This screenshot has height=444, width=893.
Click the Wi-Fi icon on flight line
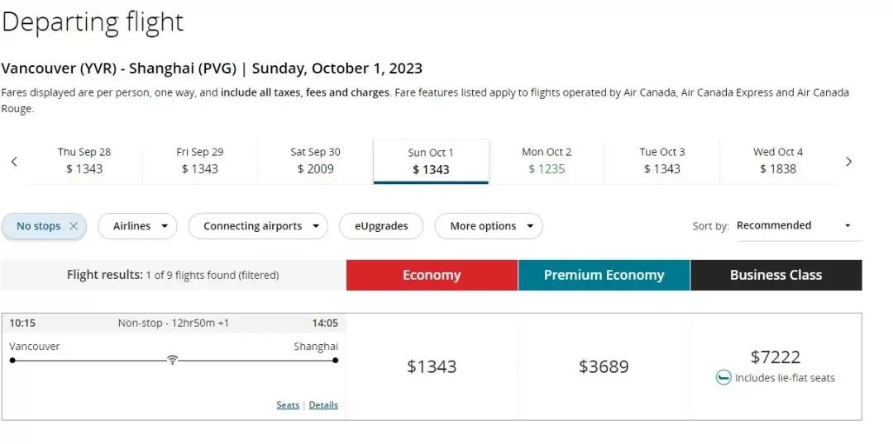pyautogui.click(x=173, y=360)
